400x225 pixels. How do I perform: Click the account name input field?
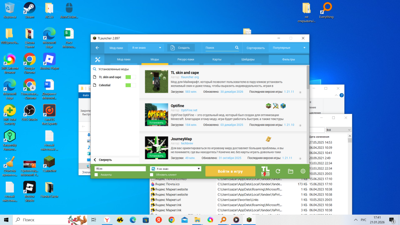pyautogui.click(x=120, y=169)
